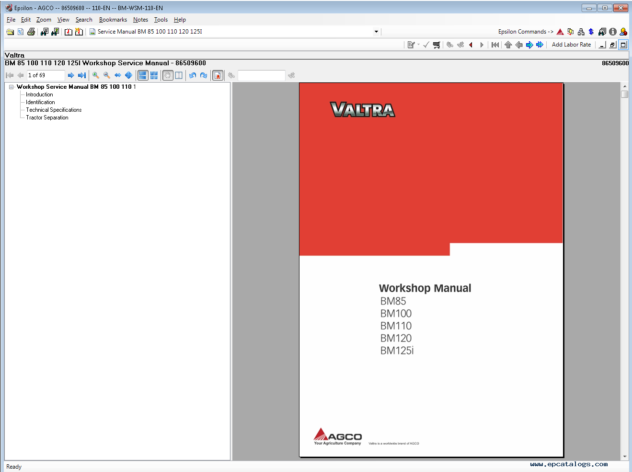The width and height of the screenshot is (632, 472).
Task: Click the Add Labor Rate button
Action: [571, 45]
